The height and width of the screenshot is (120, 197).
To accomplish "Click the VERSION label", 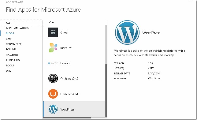I will coord(119,63).
